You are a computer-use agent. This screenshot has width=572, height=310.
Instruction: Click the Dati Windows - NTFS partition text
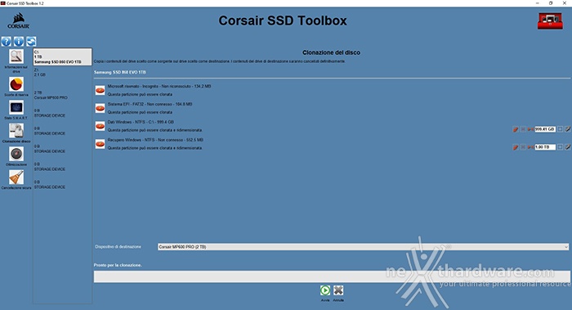pos(141,123)
